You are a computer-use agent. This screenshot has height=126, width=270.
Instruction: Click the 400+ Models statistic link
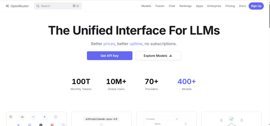coord(187,84)
